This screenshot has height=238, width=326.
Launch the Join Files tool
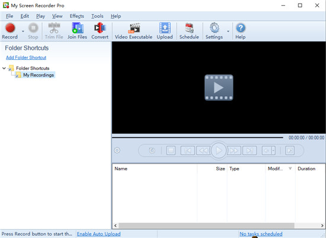pos(77,31)
